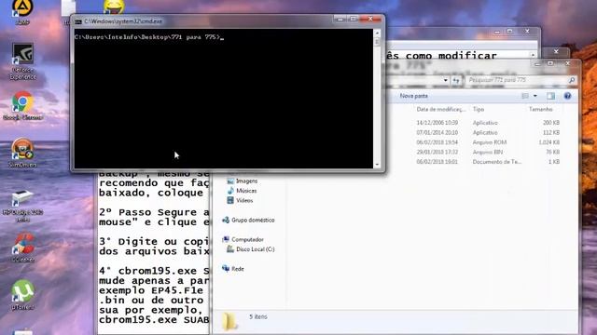597x335 pixels.
Task: Select 'Grupo doméstico' in the navigation pane
Action: pos(248,220)
